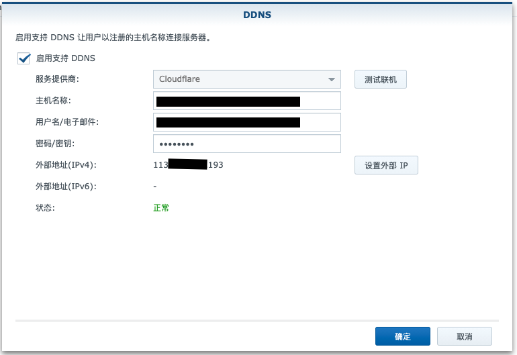Screen dimensions: 517x355
Task: Select the 密码/密钥 password field
Action: tap(246, 144)
